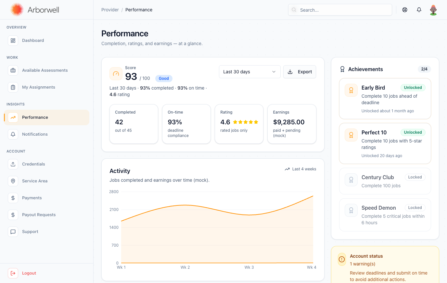Click the Arborwell sunburst logo
Screen dimensions: 447x283
(17, 10)
